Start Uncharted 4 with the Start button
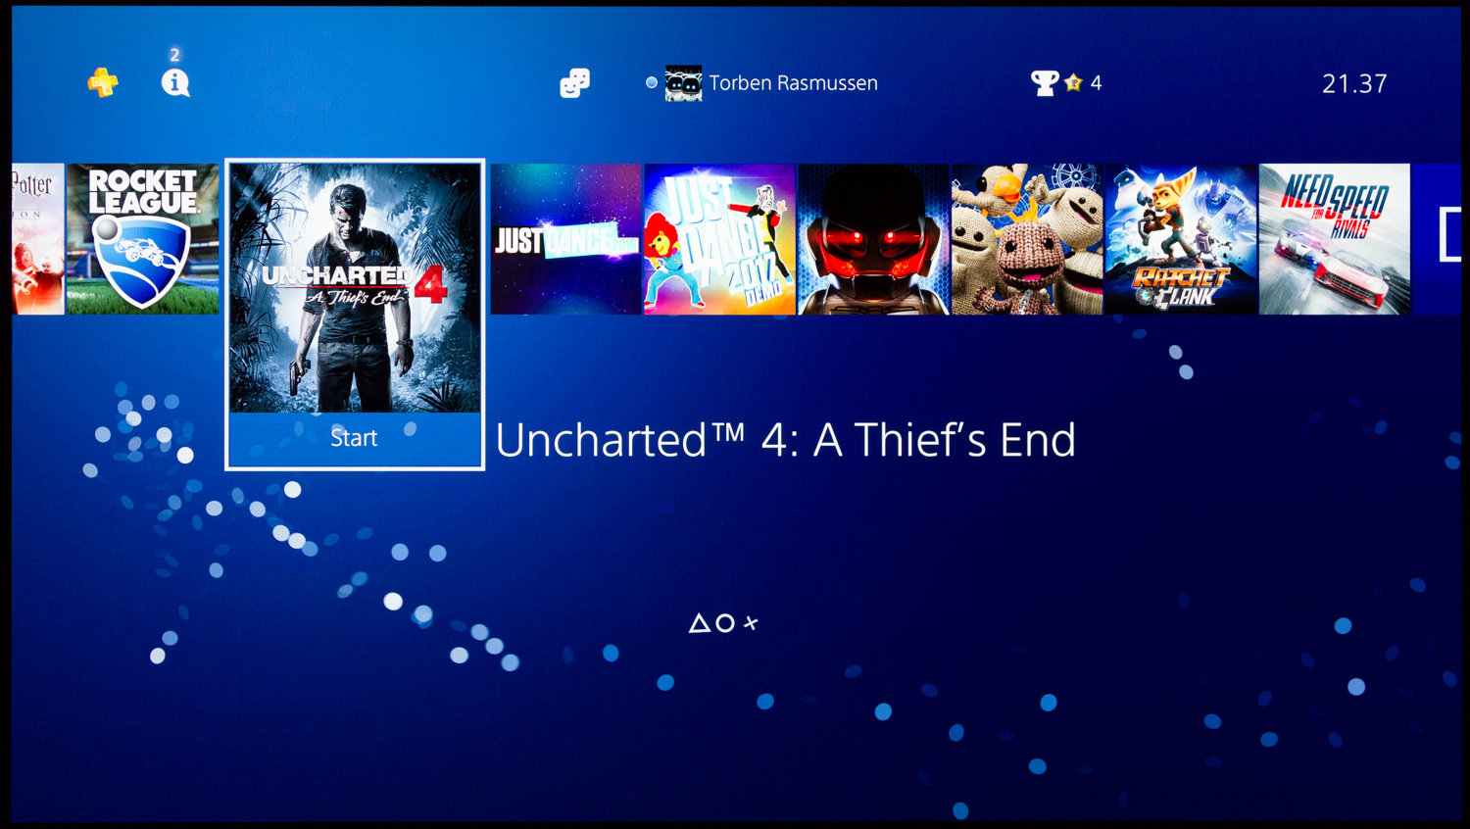1470x829 pixels. [x=355, y=438]
